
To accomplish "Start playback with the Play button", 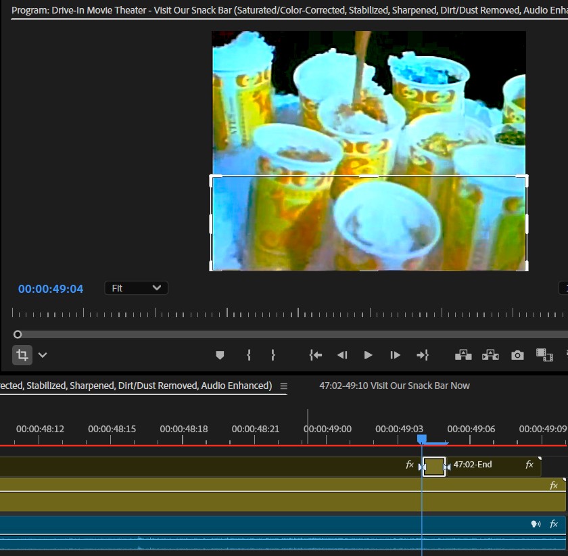I will 368,355.
